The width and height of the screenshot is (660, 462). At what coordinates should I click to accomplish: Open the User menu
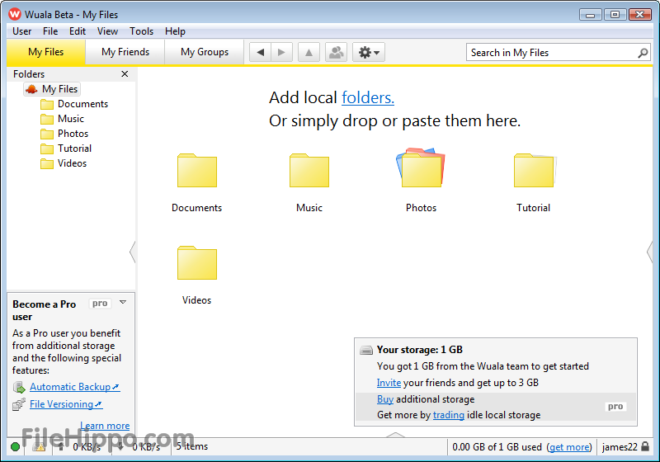point(22,31)
